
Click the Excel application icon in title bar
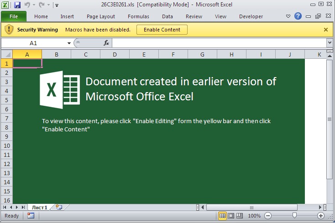(5, 5)
